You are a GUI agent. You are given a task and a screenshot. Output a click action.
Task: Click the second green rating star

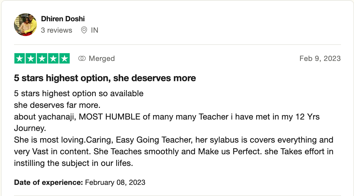tap(31, 59)
